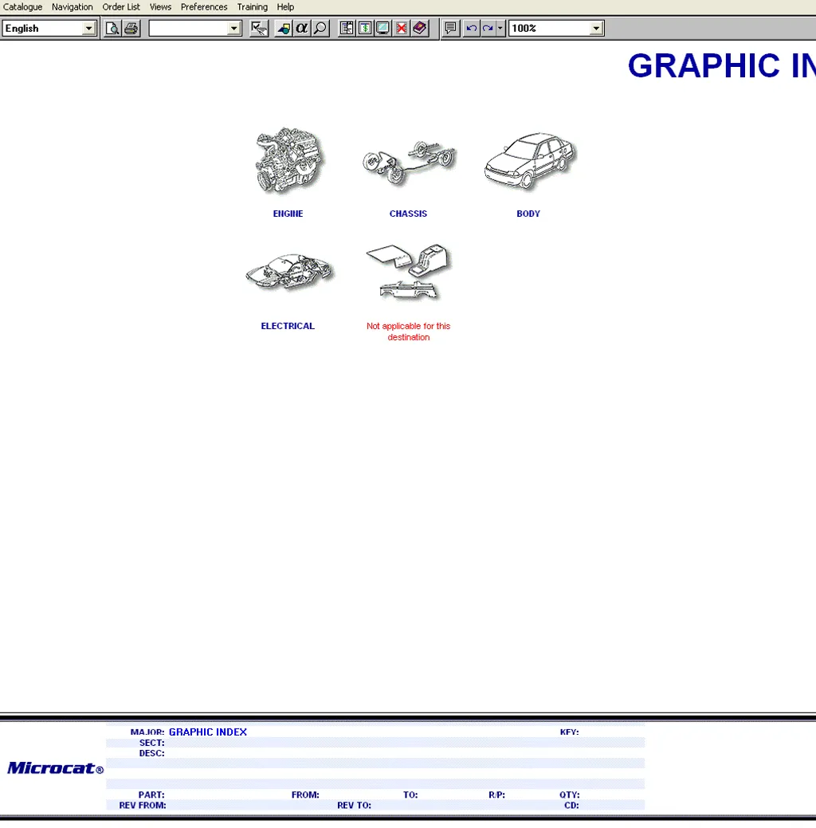Click the DESC: field label
Viewport: 816px width, 828px height.
(x=151, y=753)
